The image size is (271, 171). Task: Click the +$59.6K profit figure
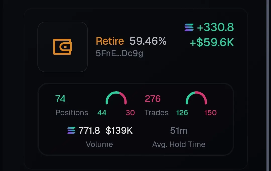tap(212, 42)
